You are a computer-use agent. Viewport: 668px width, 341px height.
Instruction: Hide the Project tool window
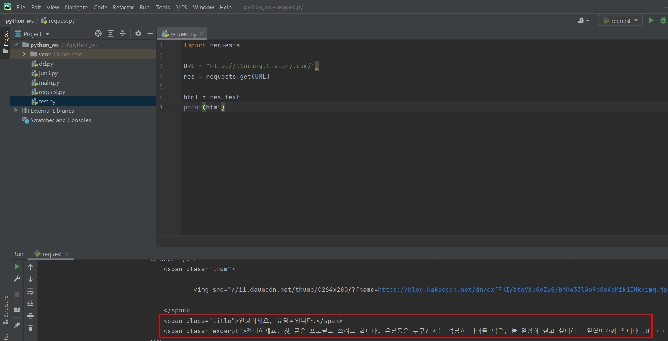[150, 33]
